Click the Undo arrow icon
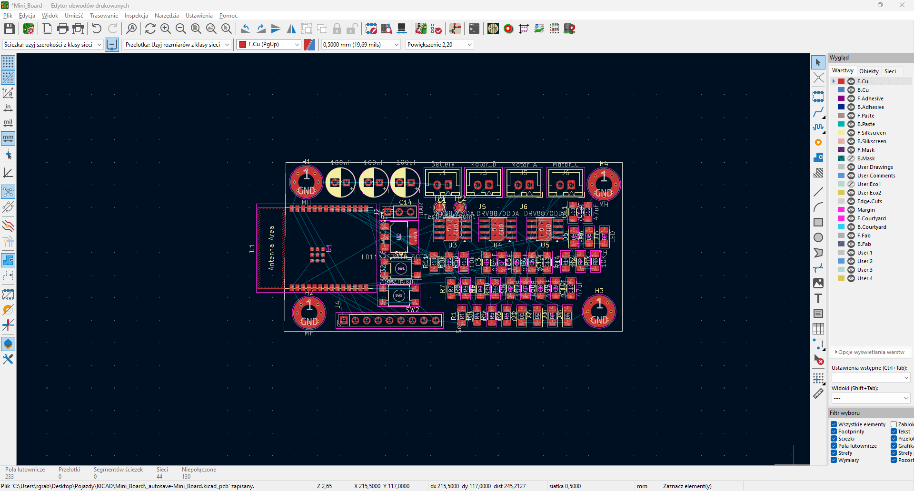The width and height of the screenshot is (914, 491). click(x=97, y=29)
